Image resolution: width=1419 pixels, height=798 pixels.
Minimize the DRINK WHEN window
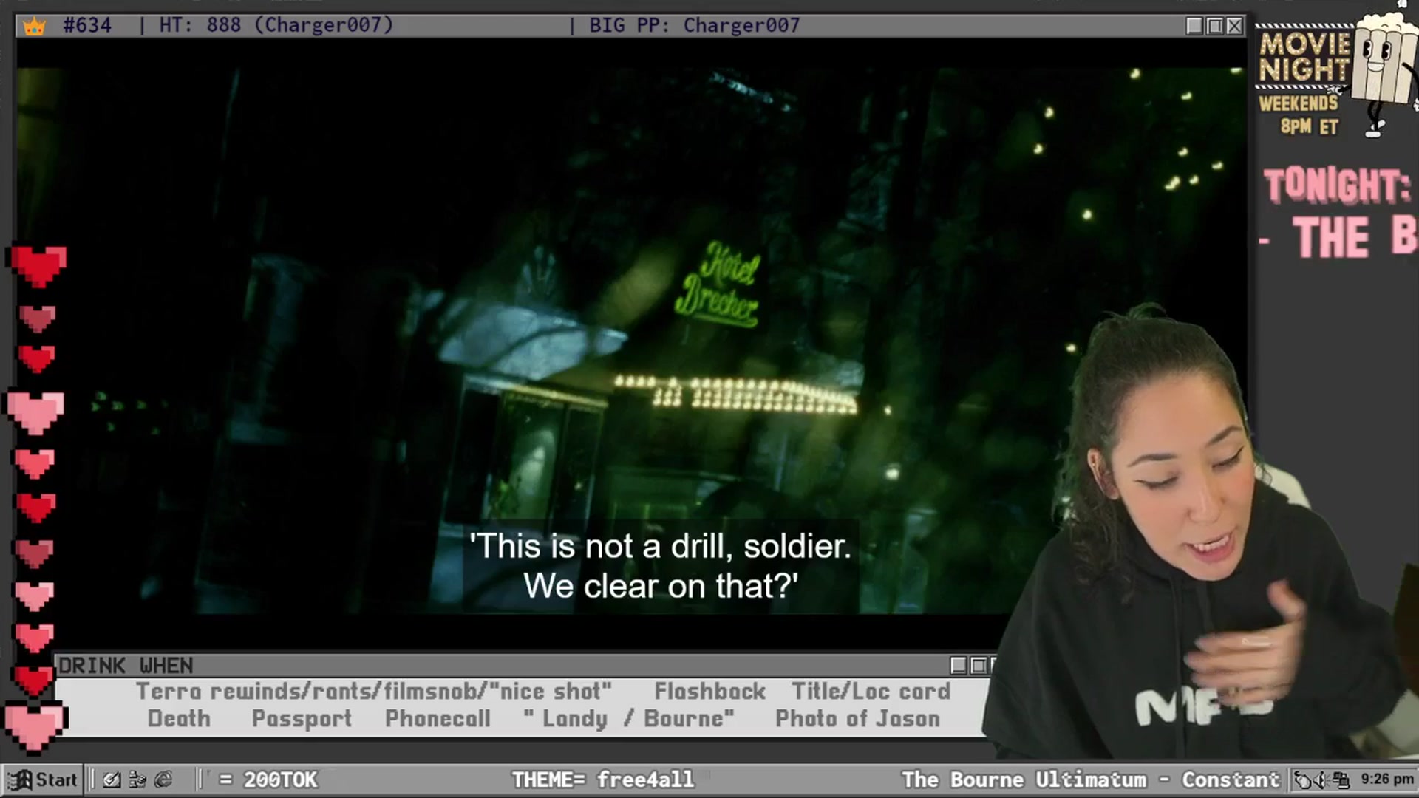point(959,666)
